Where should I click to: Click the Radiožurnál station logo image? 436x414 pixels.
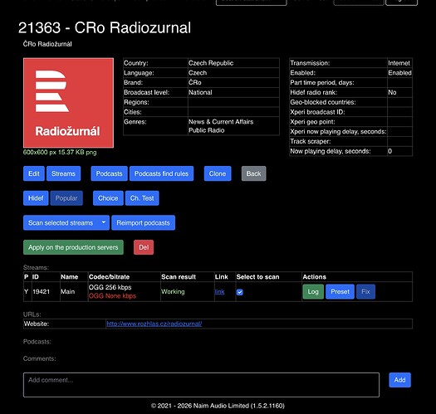pos(68,103)
